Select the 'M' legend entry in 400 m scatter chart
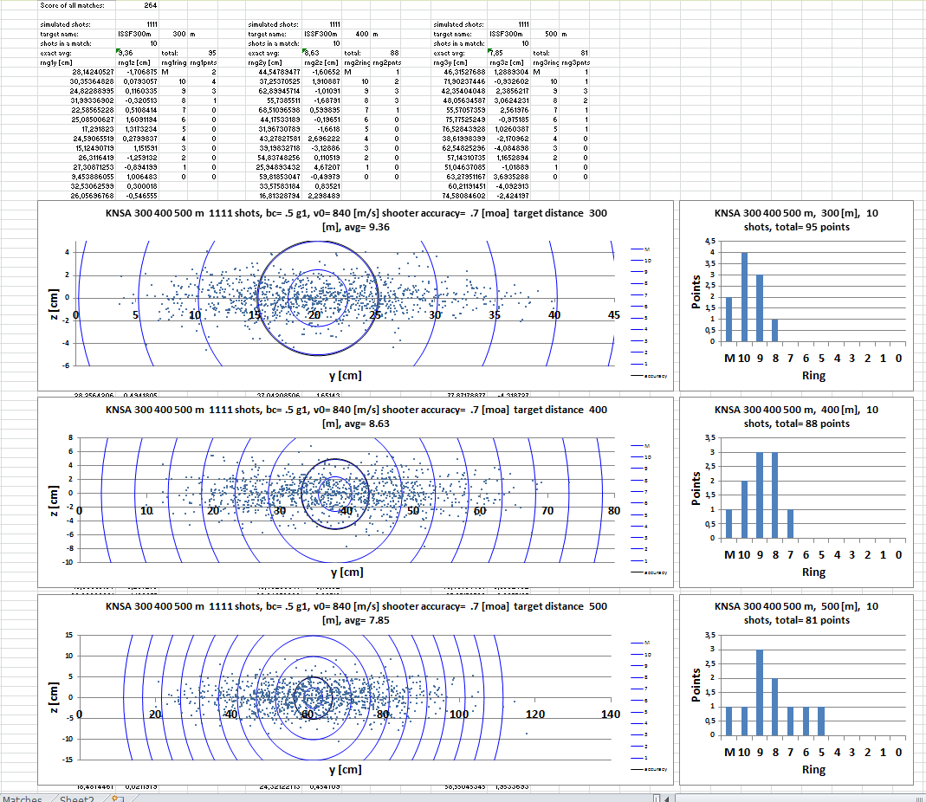The width and height of the screenshot is (926, 802). pyautogui.click(x=641, y=446)
